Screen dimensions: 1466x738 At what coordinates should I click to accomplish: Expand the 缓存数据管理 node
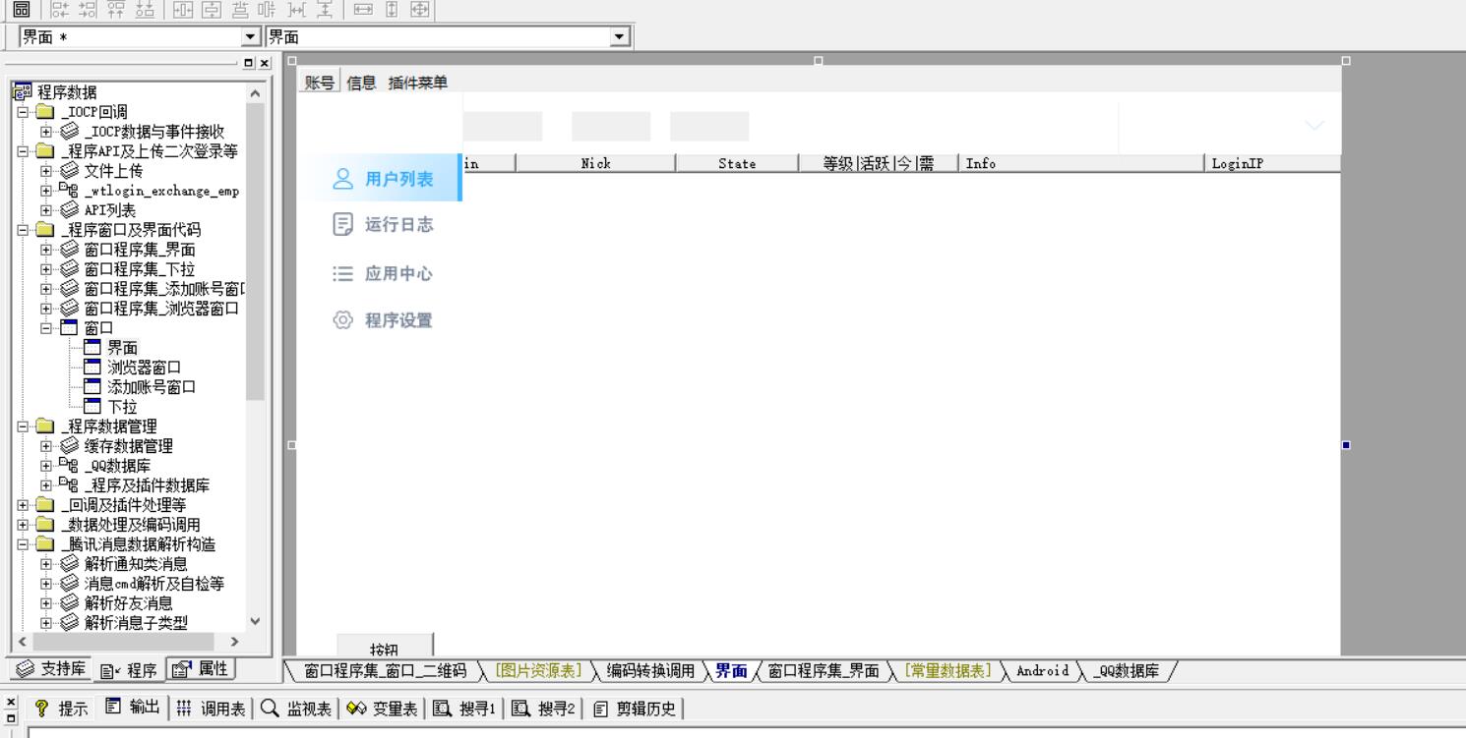46,446
